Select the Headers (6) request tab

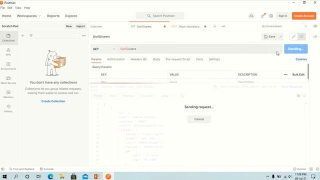(138, 59)
